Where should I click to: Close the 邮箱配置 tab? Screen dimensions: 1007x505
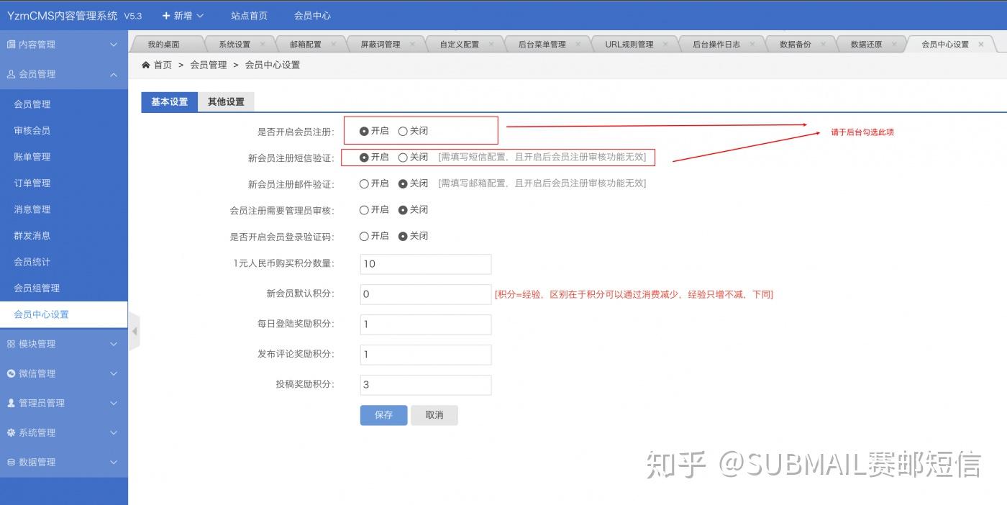click(x=334, y=44)
